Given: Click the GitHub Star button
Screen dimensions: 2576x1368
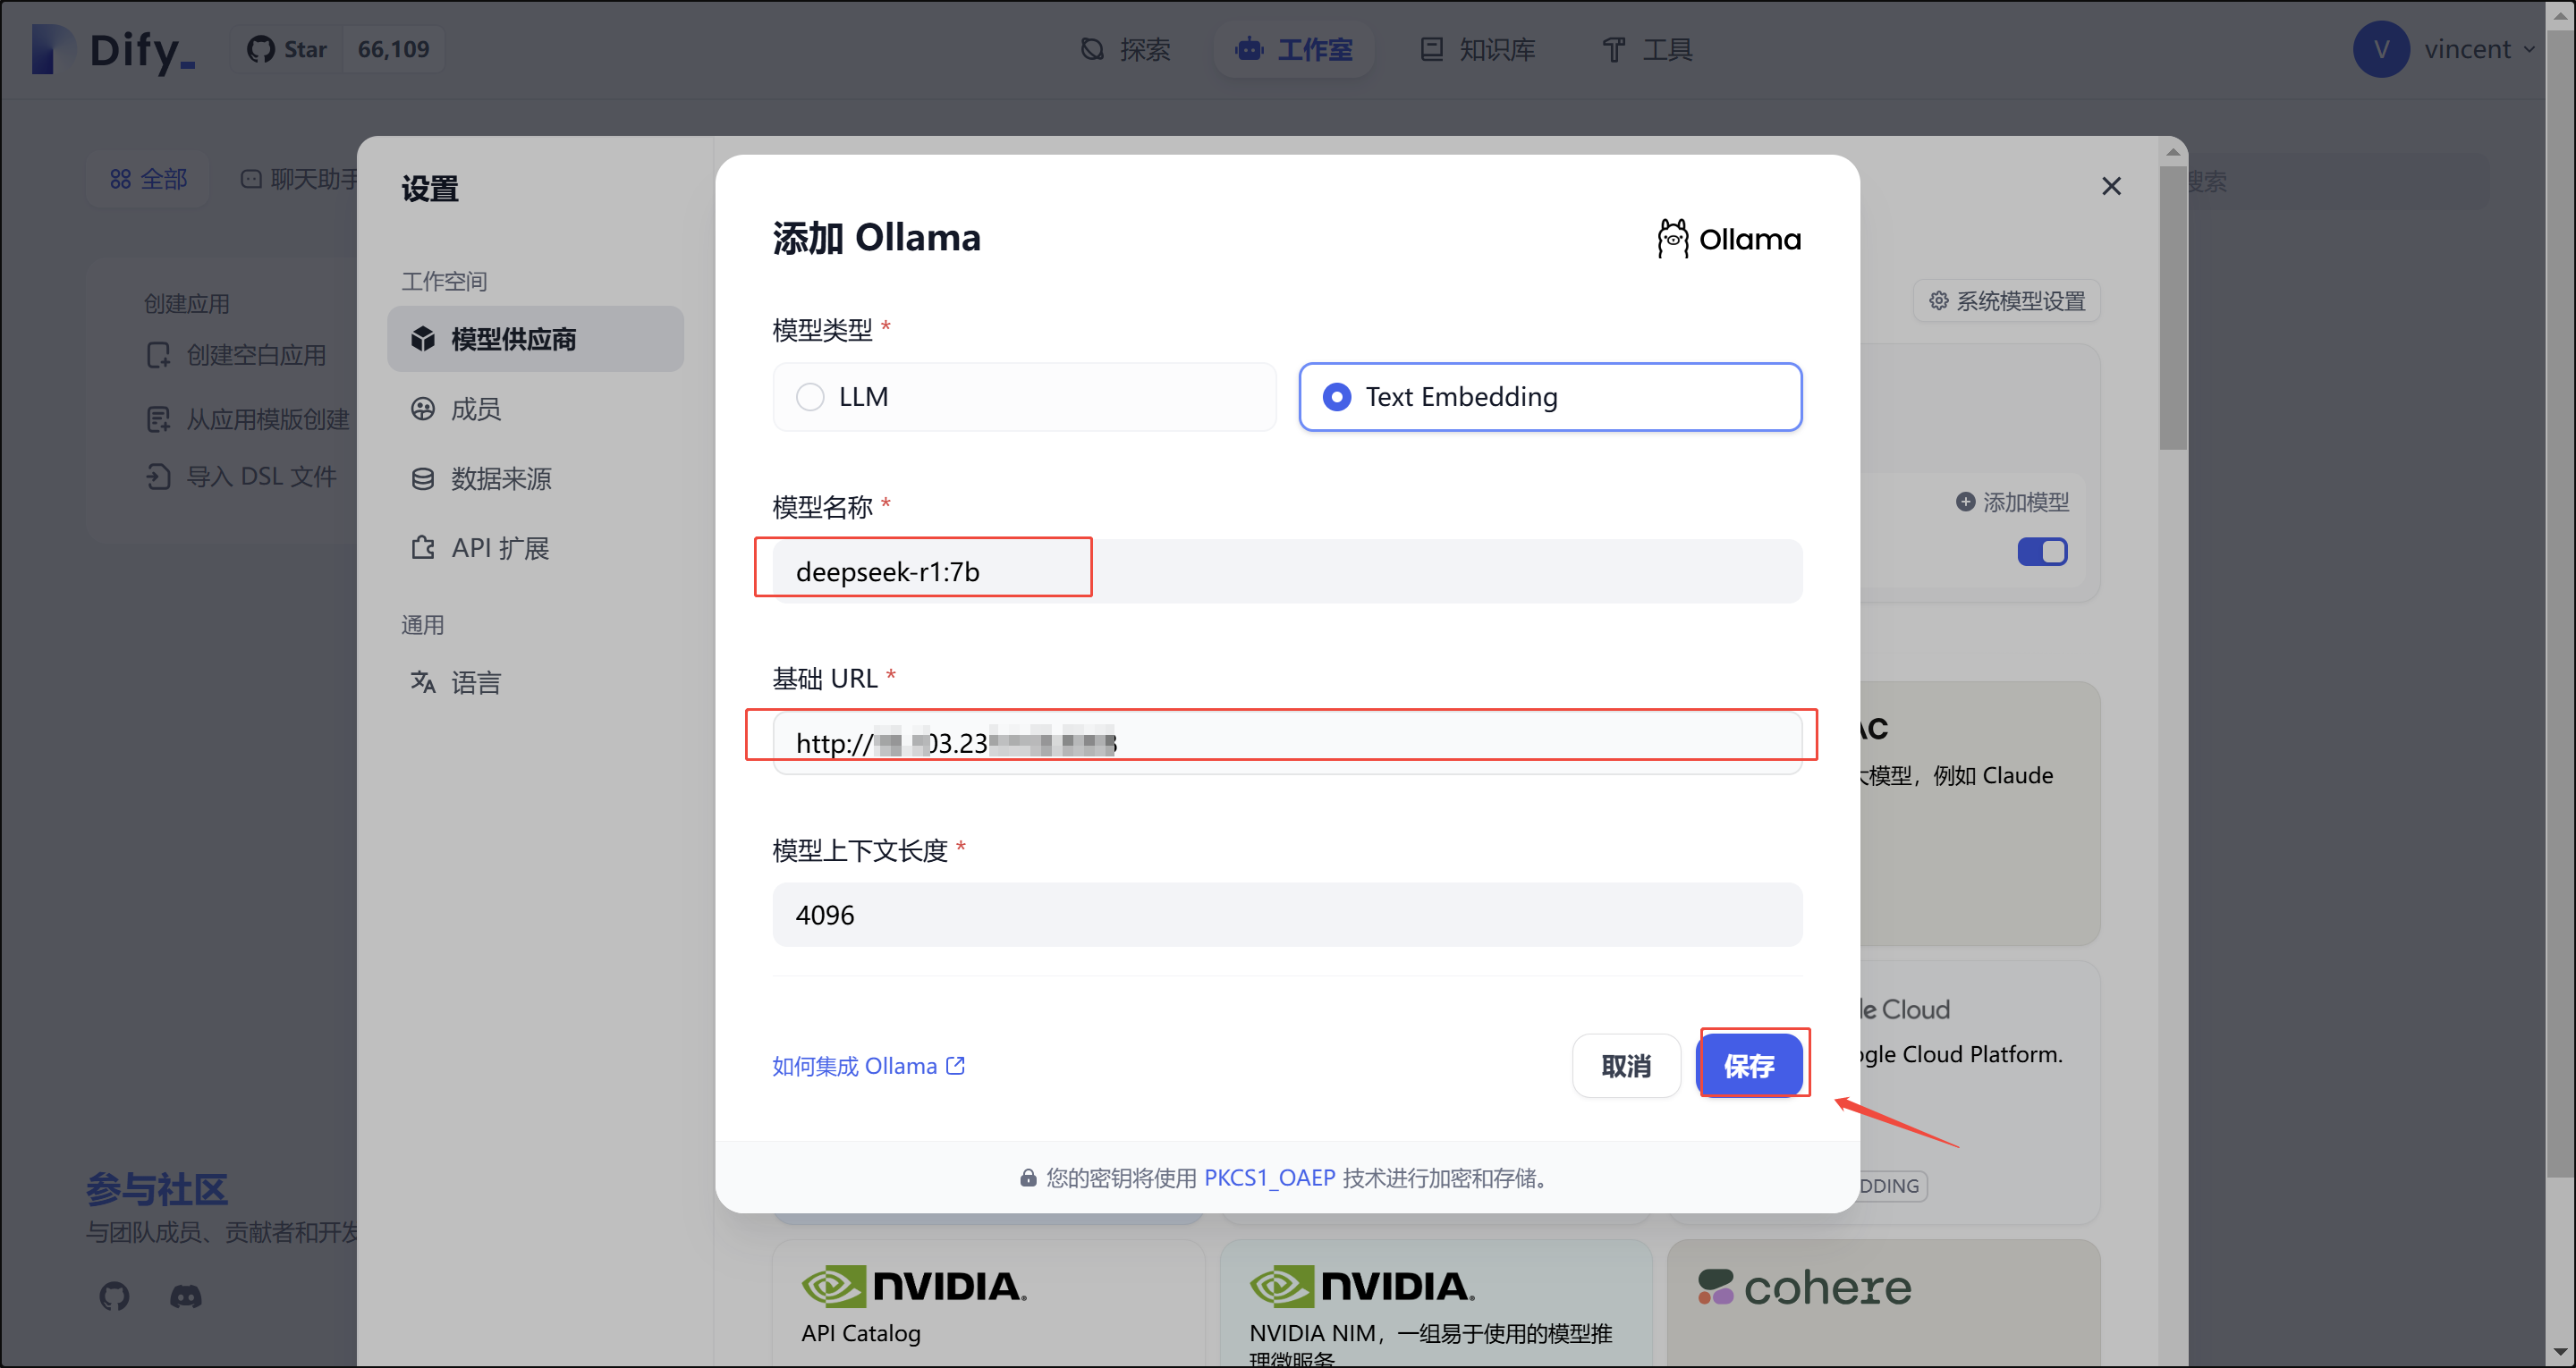Looking at the screenshot, I should click(287, 49).
